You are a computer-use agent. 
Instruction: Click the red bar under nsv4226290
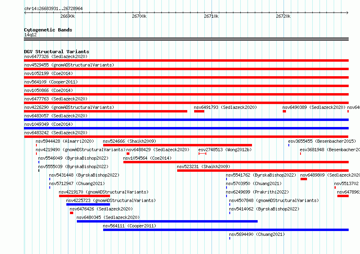(x=106, y=111)
